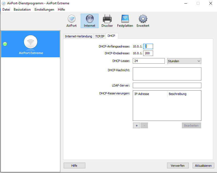Select the Internet globe icon
Viewport: 217px width, 173px height.
(x=89, y=19)
